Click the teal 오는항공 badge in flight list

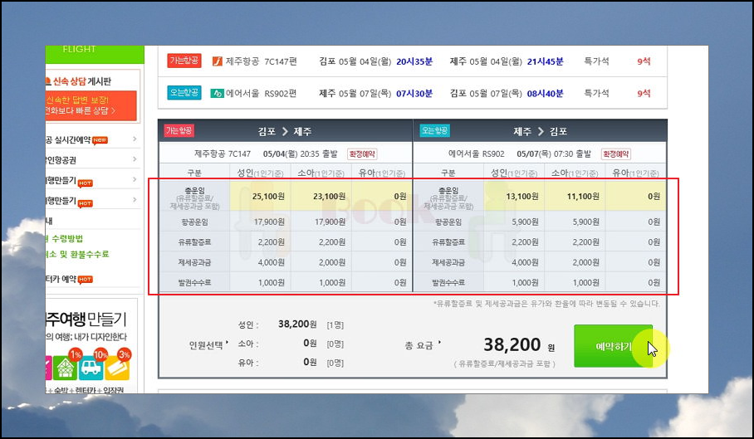click(x=184, y=92)
